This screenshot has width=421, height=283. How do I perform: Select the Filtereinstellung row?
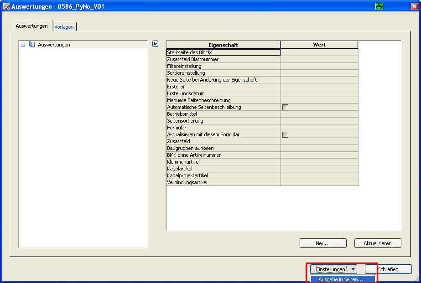[223, 66]
